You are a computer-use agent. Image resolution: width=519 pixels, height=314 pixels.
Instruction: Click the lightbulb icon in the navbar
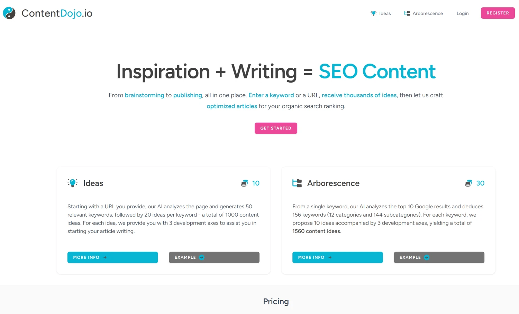point(373,13)
